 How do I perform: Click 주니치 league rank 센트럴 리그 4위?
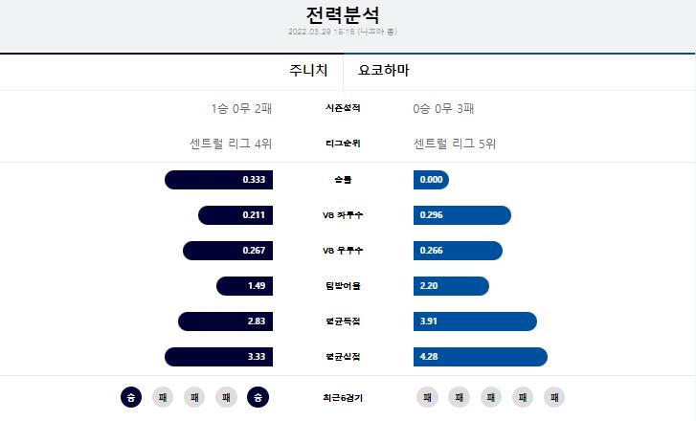pos(231,144)
